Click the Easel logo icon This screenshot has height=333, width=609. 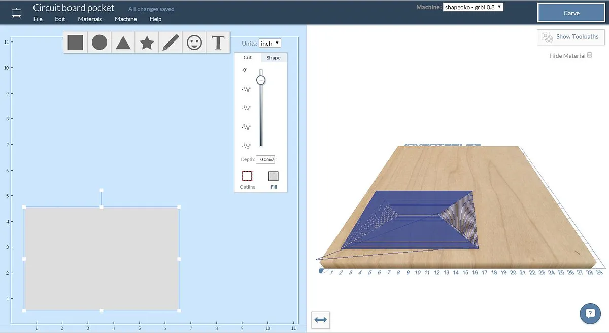tap(17, 13)
